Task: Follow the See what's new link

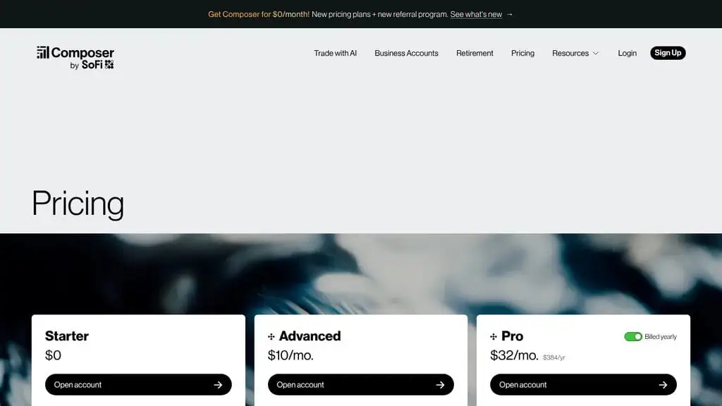Action: coord(476,14)
